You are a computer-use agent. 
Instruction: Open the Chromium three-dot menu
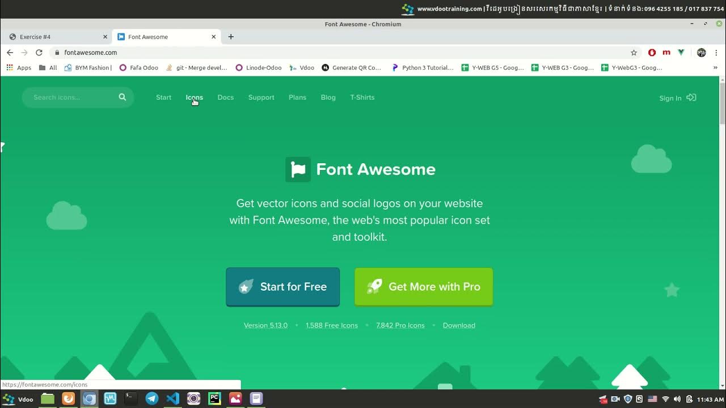(x=716, y=52)
